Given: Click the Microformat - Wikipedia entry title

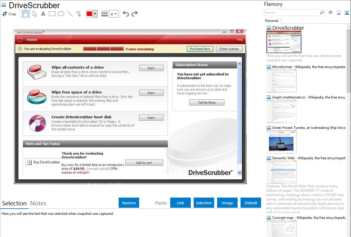Looking at the screenshot, I should 309,67.
